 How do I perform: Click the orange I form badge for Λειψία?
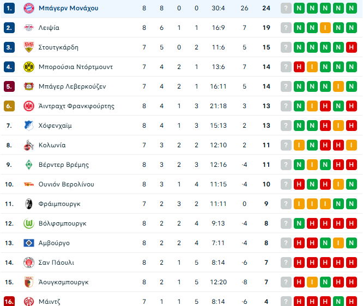325,28
